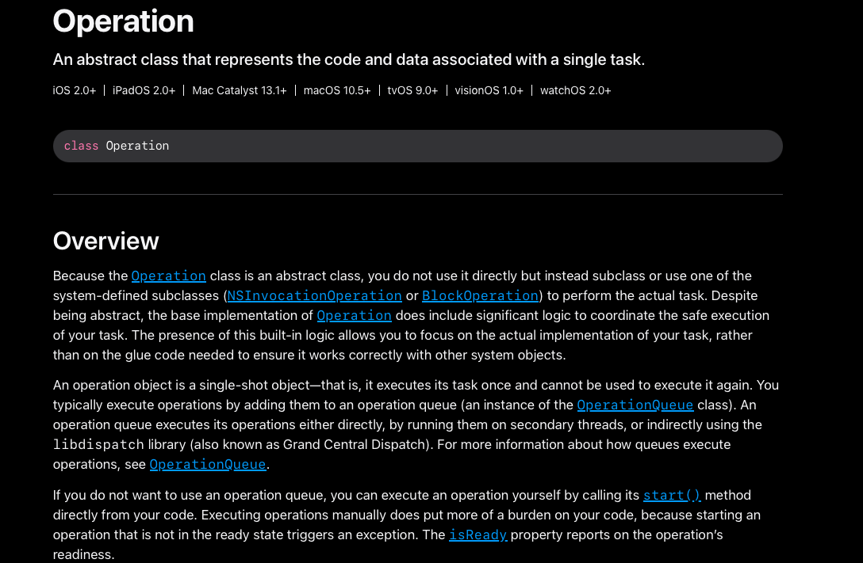The height and width of the screenshot is (563, 863).
Task: Click the watchOS 2.0+ availability label
Action: pos(575,90)
